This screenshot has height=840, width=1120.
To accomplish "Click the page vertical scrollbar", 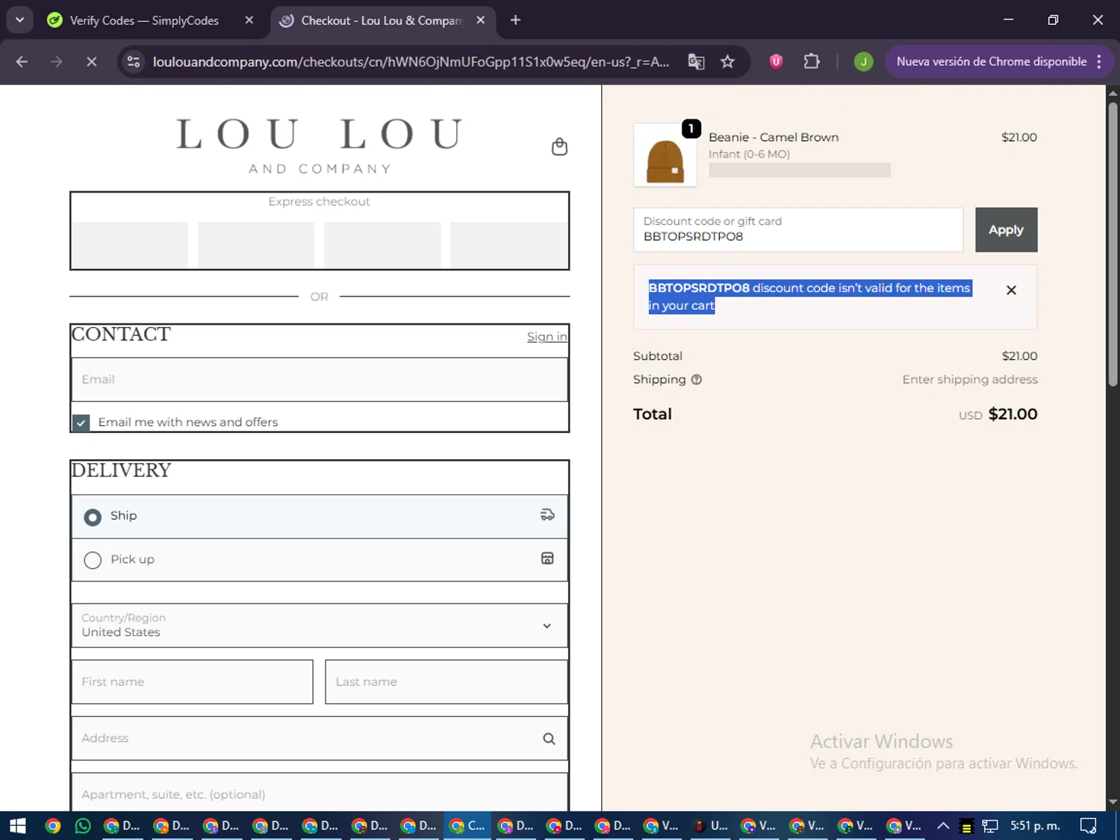I will click(1113, 245).
